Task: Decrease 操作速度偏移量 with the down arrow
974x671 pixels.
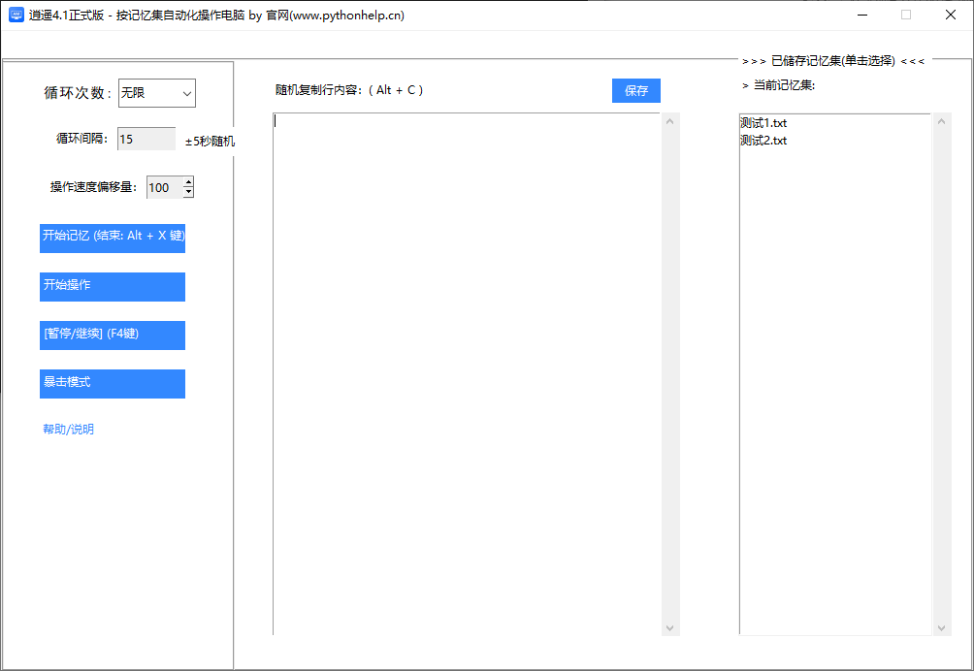Action: 188,193
